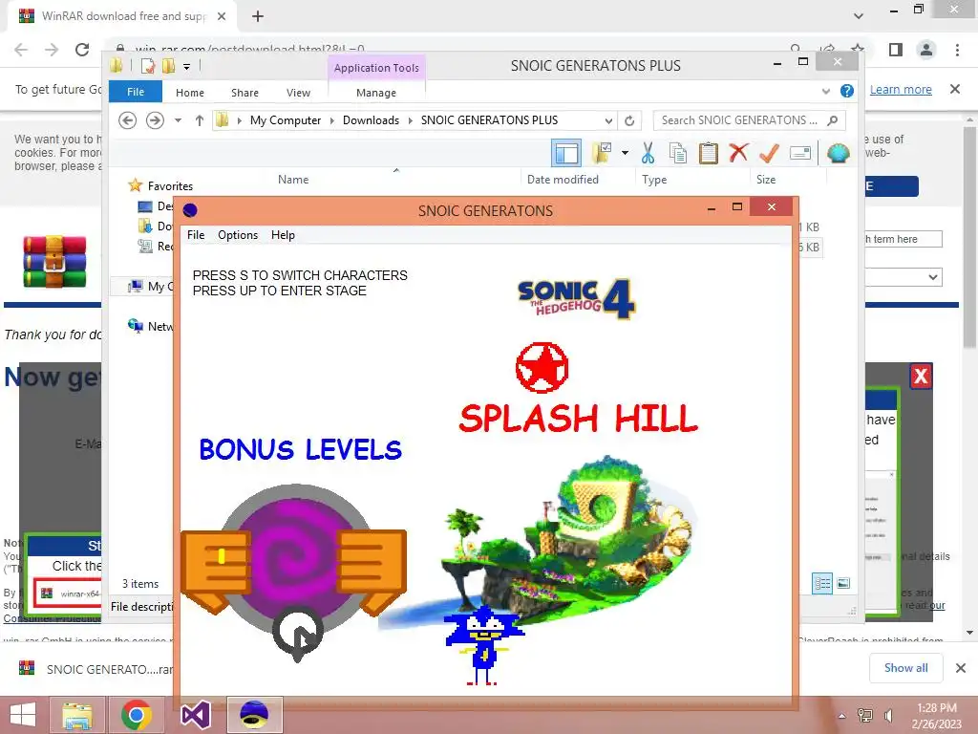Screen dimensions: 978x734
Task: Click the Sonic the Hedgehog 4 logo
Action: pyautogui.click(x=576, y=298)
